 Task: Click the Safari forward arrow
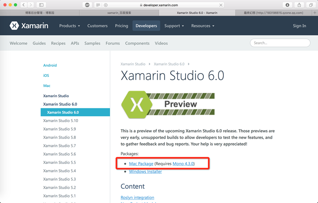31,5
